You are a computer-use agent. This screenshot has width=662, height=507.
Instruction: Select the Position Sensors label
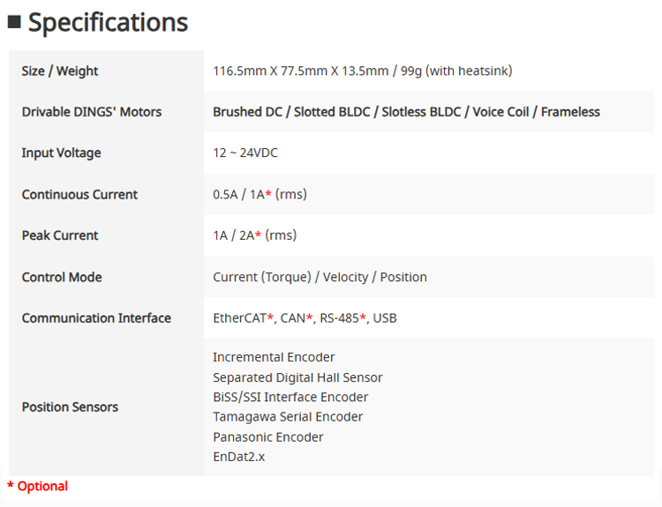point(70,407)
